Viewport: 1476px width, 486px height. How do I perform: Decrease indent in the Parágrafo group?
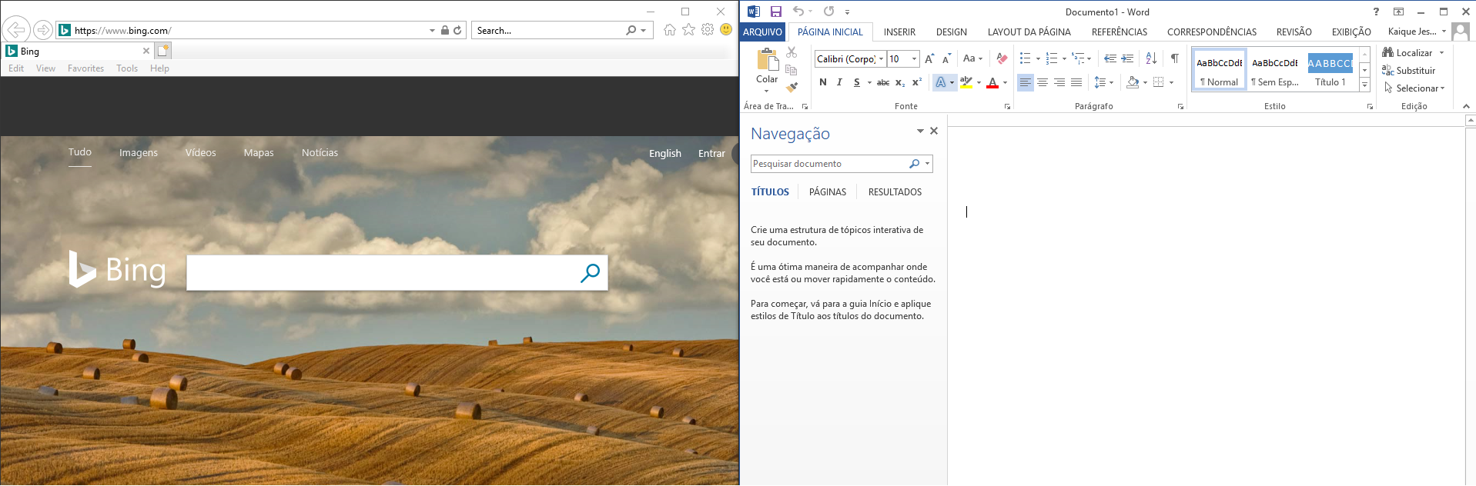(1110, 58)
